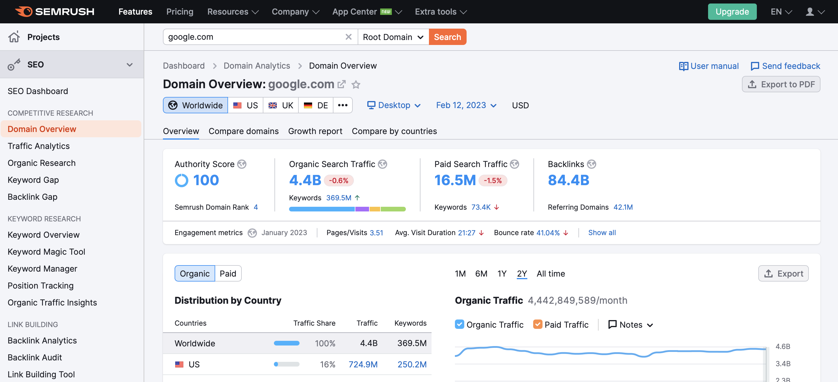Select the 2Y time range
The width and height of the screenshot is (838, 382).
click(522, 274)
